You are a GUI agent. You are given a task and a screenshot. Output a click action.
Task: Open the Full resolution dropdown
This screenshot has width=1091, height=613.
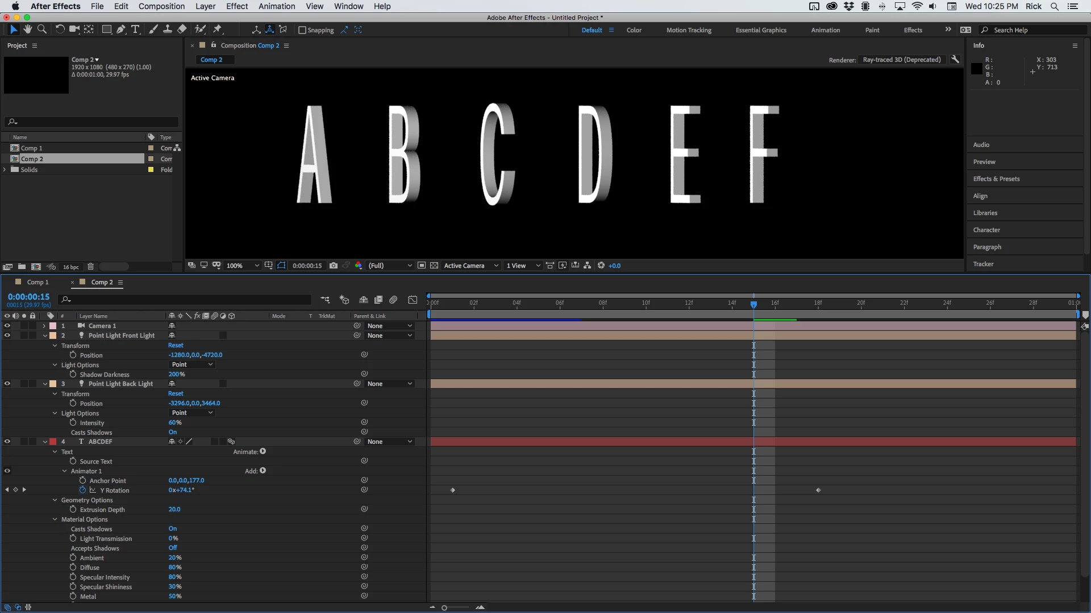pyautogui.click(x=390, y=266)
